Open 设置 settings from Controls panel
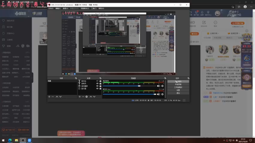 [178, 90]
